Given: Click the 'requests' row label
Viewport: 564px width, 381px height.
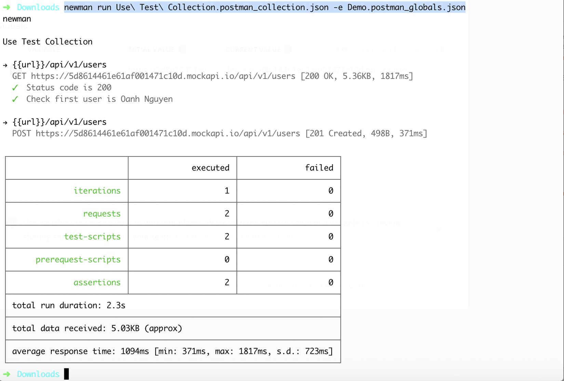Looking at the screenshot, I should point(102,214).
